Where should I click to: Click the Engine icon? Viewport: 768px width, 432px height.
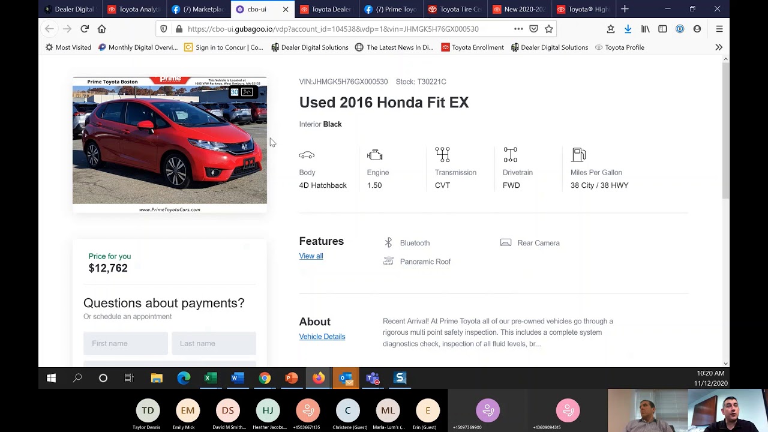(x=375, y=155)
